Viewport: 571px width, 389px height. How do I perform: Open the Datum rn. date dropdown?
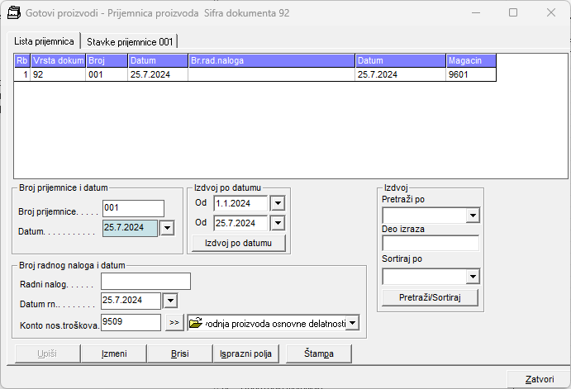click(170, 301)
